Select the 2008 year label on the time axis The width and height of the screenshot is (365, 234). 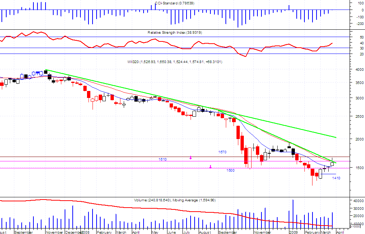click(86, 232)
